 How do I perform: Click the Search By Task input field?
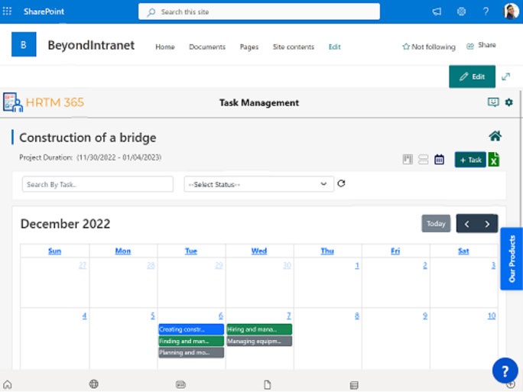click(93, 184)
